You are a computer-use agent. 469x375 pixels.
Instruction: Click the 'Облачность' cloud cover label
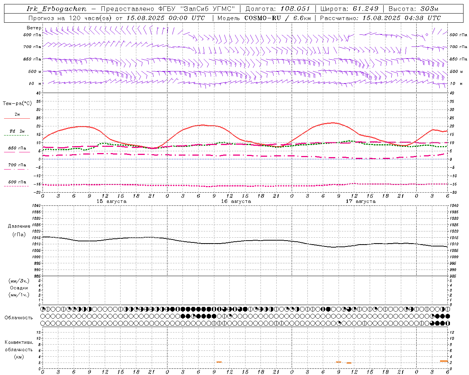point(19,318)
